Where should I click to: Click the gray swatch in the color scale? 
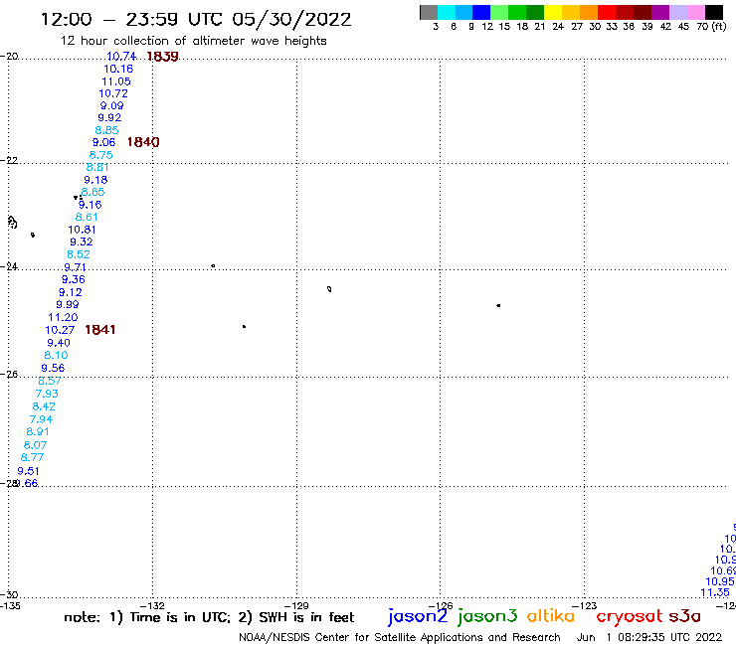[429, 12]
